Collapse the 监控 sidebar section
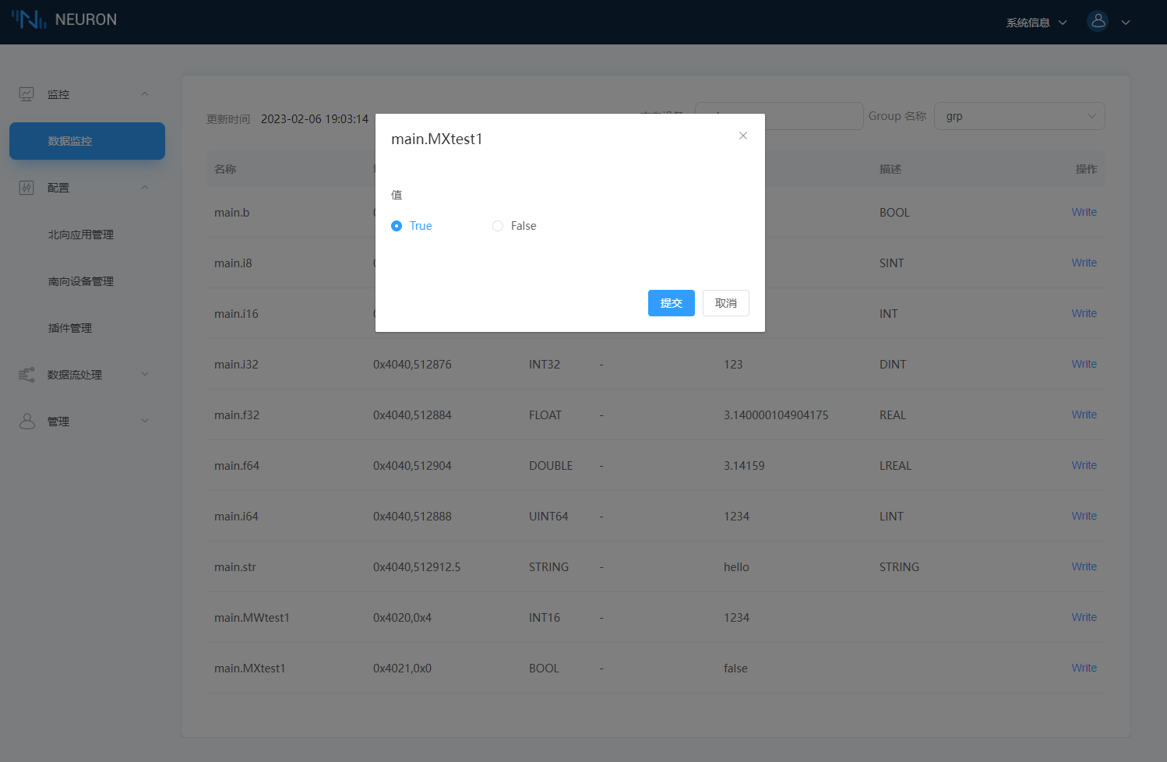 coord(145,93)
